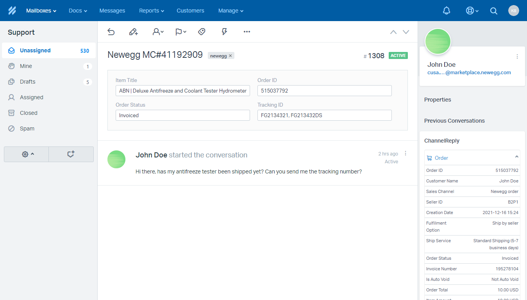527x300 pixels.
Task: Click the Order ID field
Action: coord(324,91)
